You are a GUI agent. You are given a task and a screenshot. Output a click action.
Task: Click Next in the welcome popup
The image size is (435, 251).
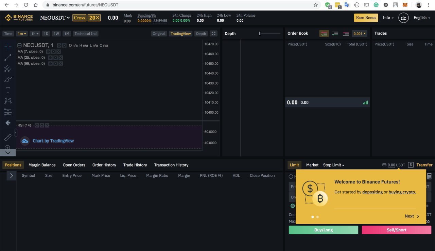412,216
